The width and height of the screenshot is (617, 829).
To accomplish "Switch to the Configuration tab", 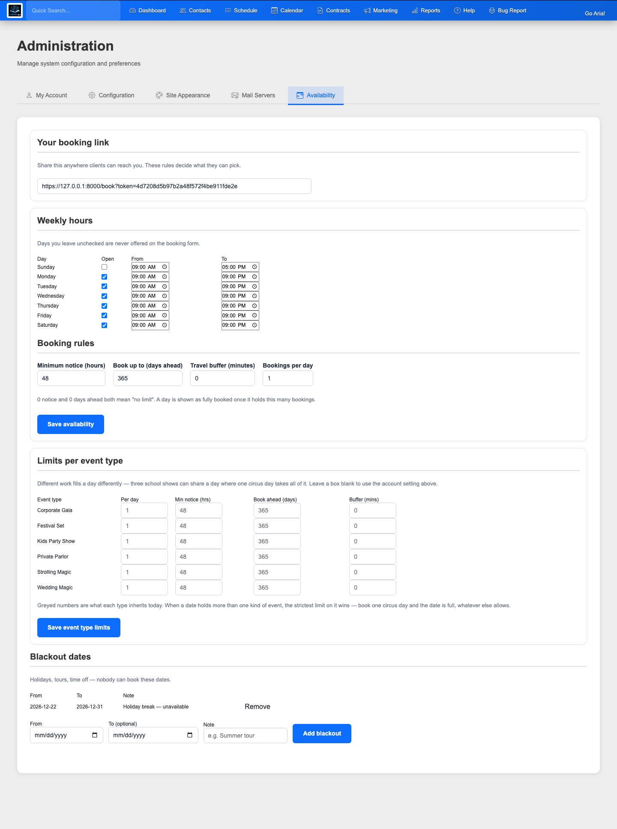I will pyautogui.click(x=111, y=95).
